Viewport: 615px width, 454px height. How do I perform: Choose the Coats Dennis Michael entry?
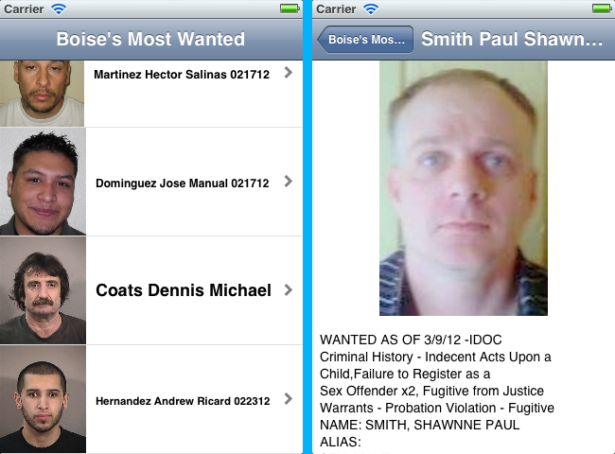coord(184,290)
